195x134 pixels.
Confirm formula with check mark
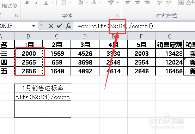pyautogui.click(x=60, y=26)
